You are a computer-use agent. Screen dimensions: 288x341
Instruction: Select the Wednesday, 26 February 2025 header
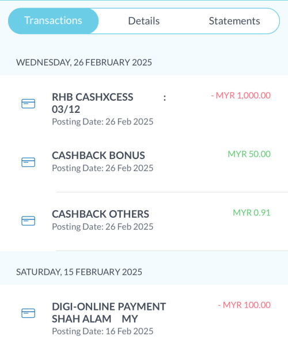click(x=84, y=63)
